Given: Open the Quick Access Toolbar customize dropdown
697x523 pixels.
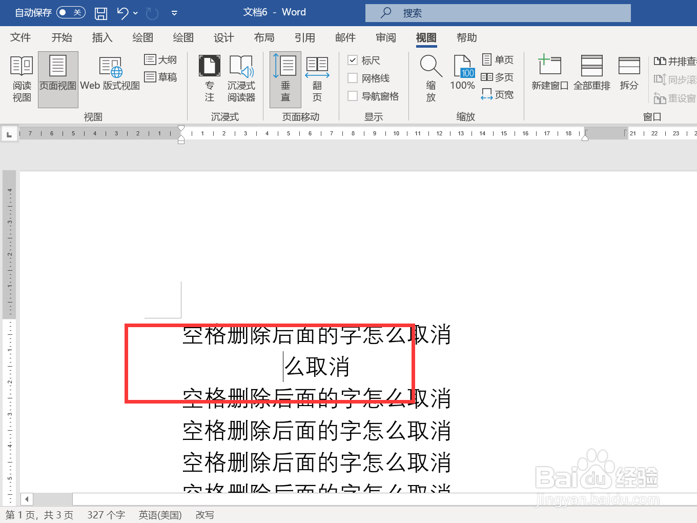Looking at the screenshot, I should click(x=174, y=13).
